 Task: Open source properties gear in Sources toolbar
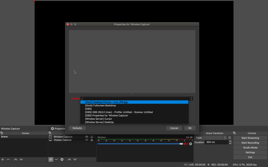pyautogui.click(x=62, y=159)
